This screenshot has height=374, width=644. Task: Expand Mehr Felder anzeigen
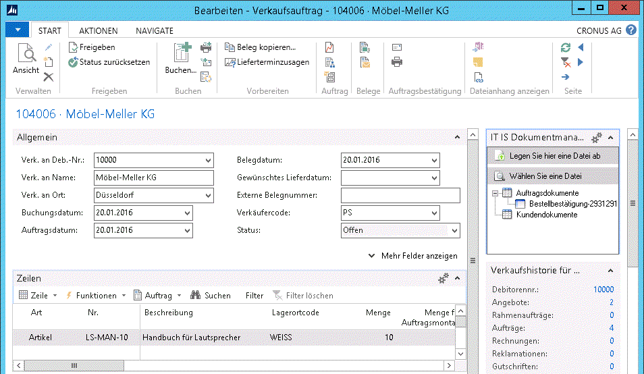pos(412,256)
